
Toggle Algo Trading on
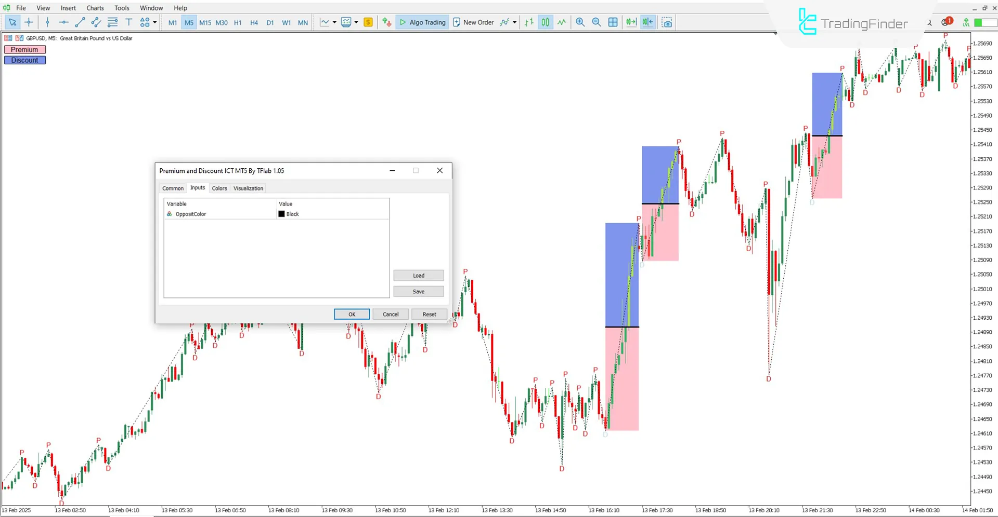coord(421,22)
